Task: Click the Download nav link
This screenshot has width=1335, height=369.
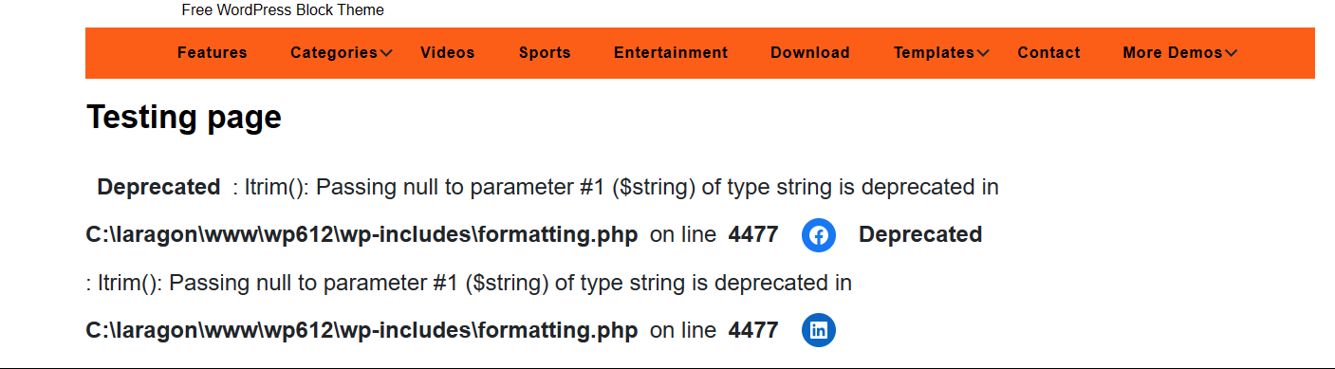Action: coord(810,53)
